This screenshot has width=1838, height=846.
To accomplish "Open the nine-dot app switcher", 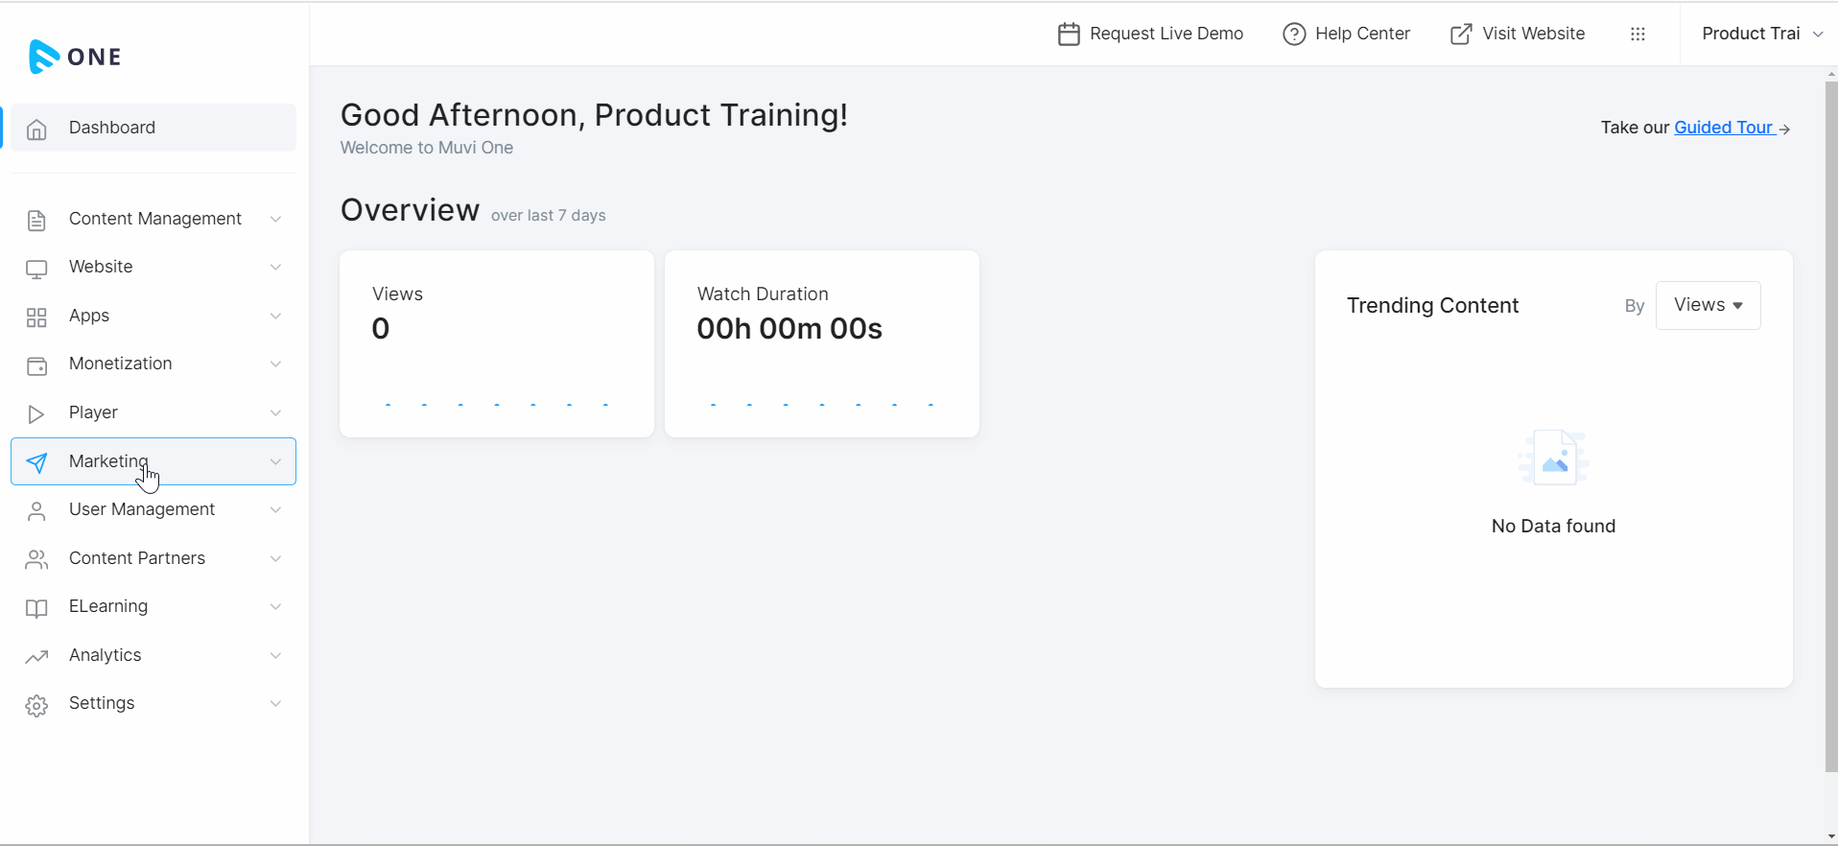I will tap(1638, 35).
